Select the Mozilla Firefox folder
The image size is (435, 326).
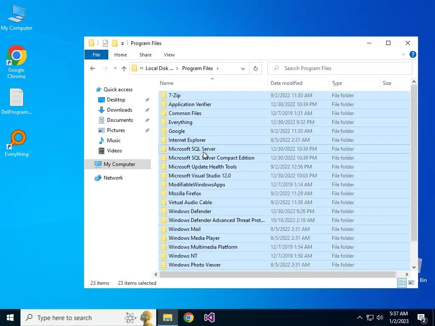point(284,194)
